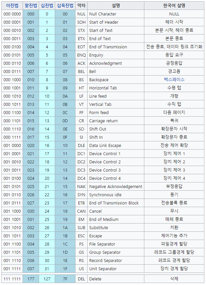Open the 이진법 header link

(x=12, y=6)
